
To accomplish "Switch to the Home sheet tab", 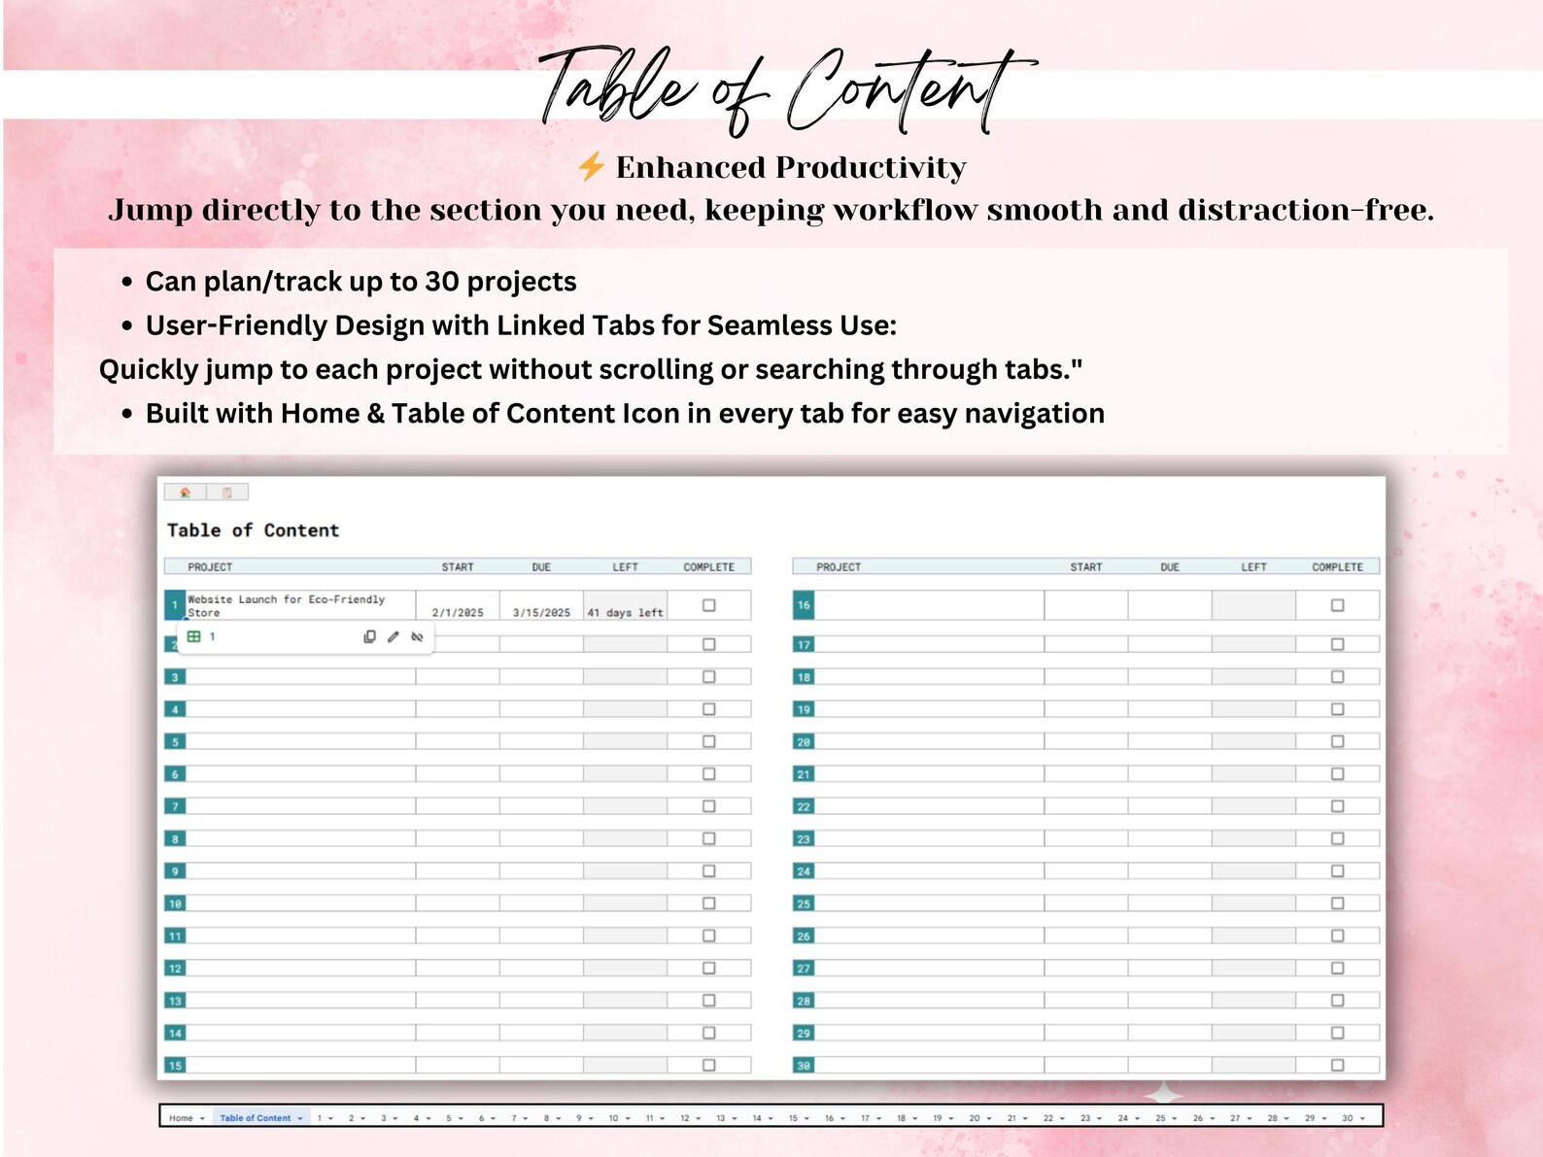I will coord(181,1119).
